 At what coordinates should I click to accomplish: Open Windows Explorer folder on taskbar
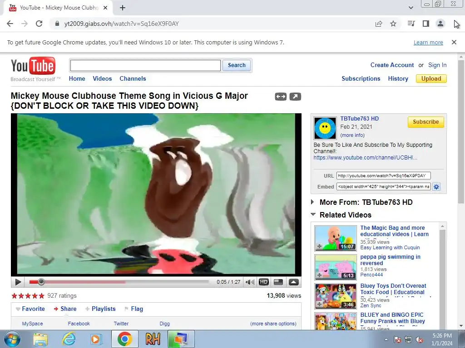(40, 339)
